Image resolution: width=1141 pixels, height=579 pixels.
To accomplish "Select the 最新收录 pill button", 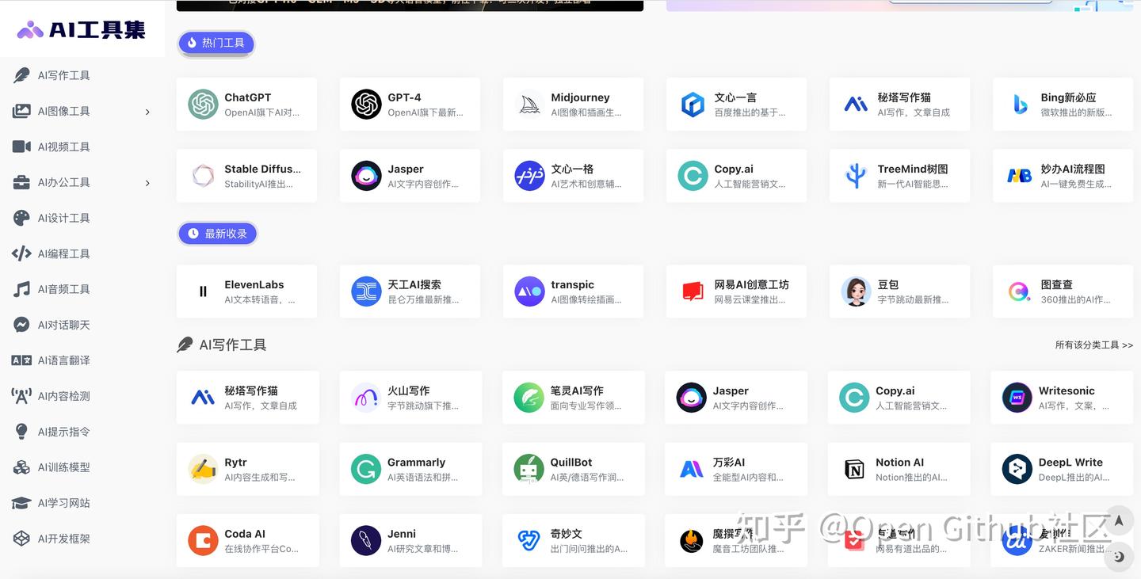I will tap(218, 234).
